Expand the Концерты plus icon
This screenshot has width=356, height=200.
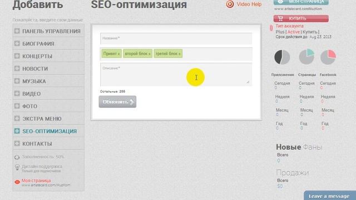pos(17,56)
